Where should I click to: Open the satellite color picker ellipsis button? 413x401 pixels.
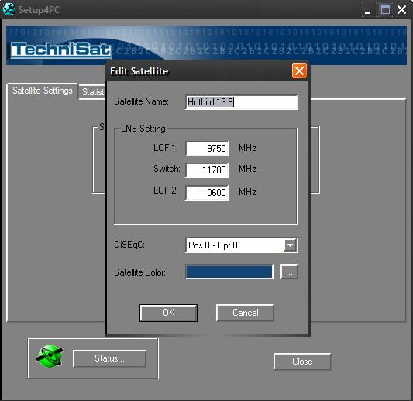click(x=289, y=272)
